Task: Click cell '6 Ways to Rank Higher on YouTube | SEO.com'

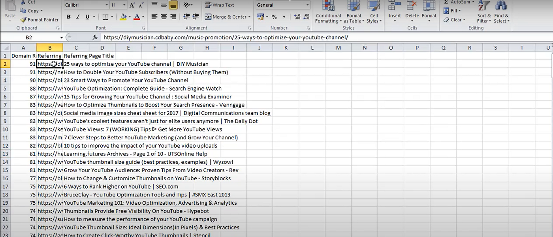Action: tap(121, 187)
